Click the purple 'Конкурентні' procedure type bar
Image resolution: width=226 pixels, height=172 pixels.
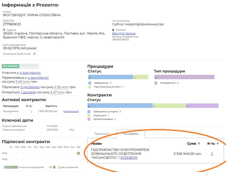tap(184, 77)
